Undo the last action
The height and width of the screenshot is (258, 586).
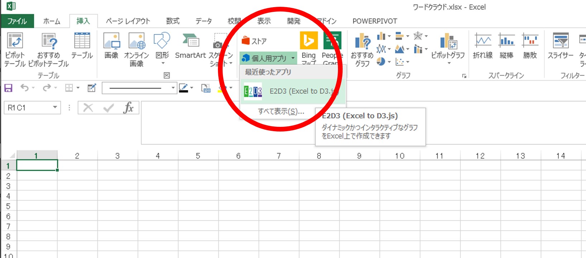[x=24, y=88]
